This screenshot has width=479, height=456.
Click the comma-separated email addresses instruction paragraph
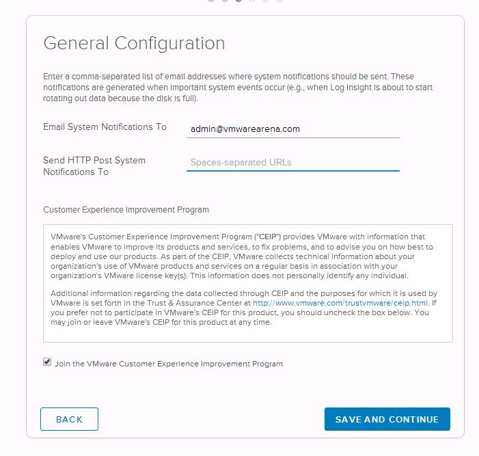tap(238, 88)
